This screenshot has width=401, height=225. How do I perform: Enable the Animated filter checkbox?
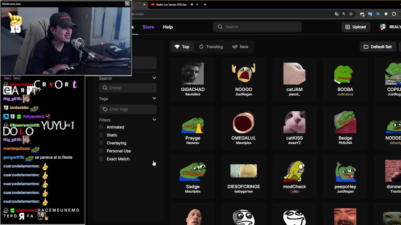pos(101,127)
